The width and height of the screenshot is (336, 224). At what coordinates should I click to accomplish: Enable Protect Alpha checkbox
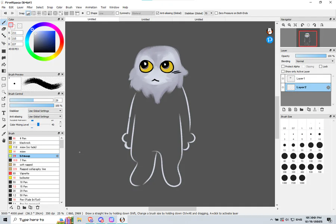[283, 66]
